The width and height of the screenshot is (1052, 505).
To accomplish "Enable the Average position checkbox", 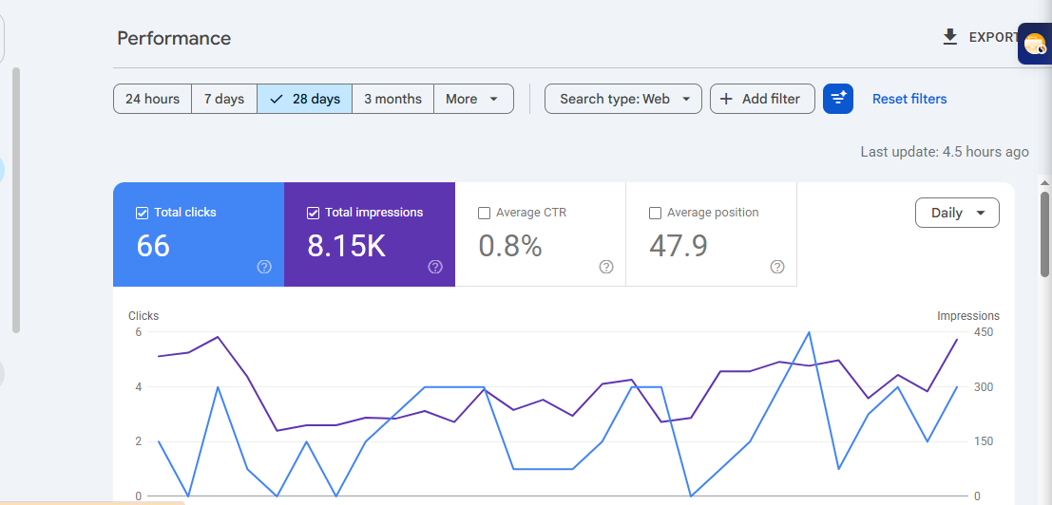I will [656, 213].
